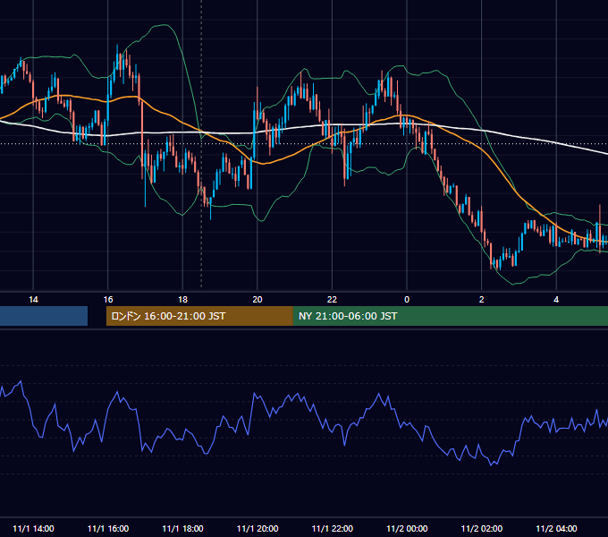
Task: Click the hour label 4 on time axis
Action: [x=556, y=300]
